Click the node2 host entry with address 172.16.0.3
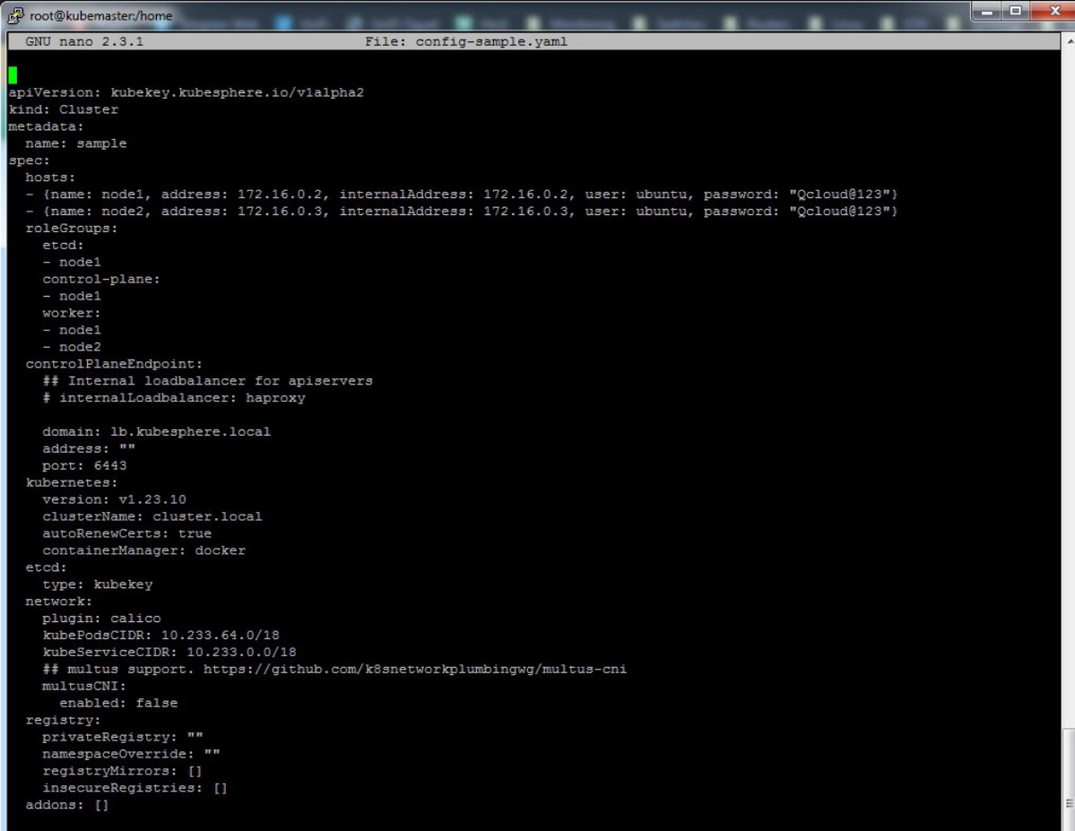The height and width of the screenshot is (831, 1075). 462,212
